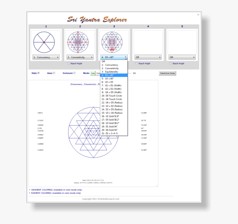Click the 0.88272 stat value

[x=40, y=113]
